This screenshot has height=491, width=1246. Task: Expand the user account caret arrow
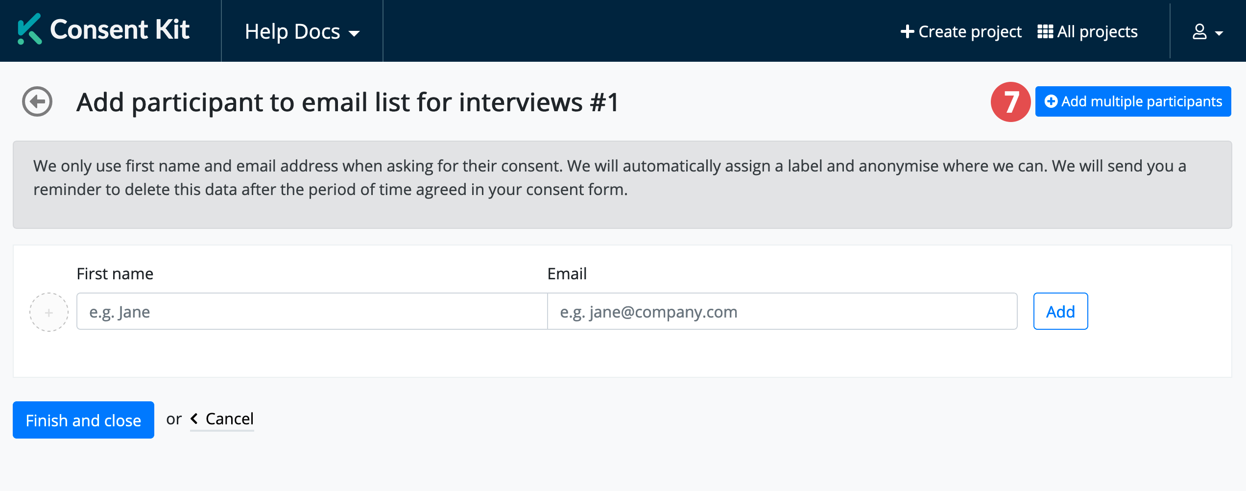click(1219, 33)
